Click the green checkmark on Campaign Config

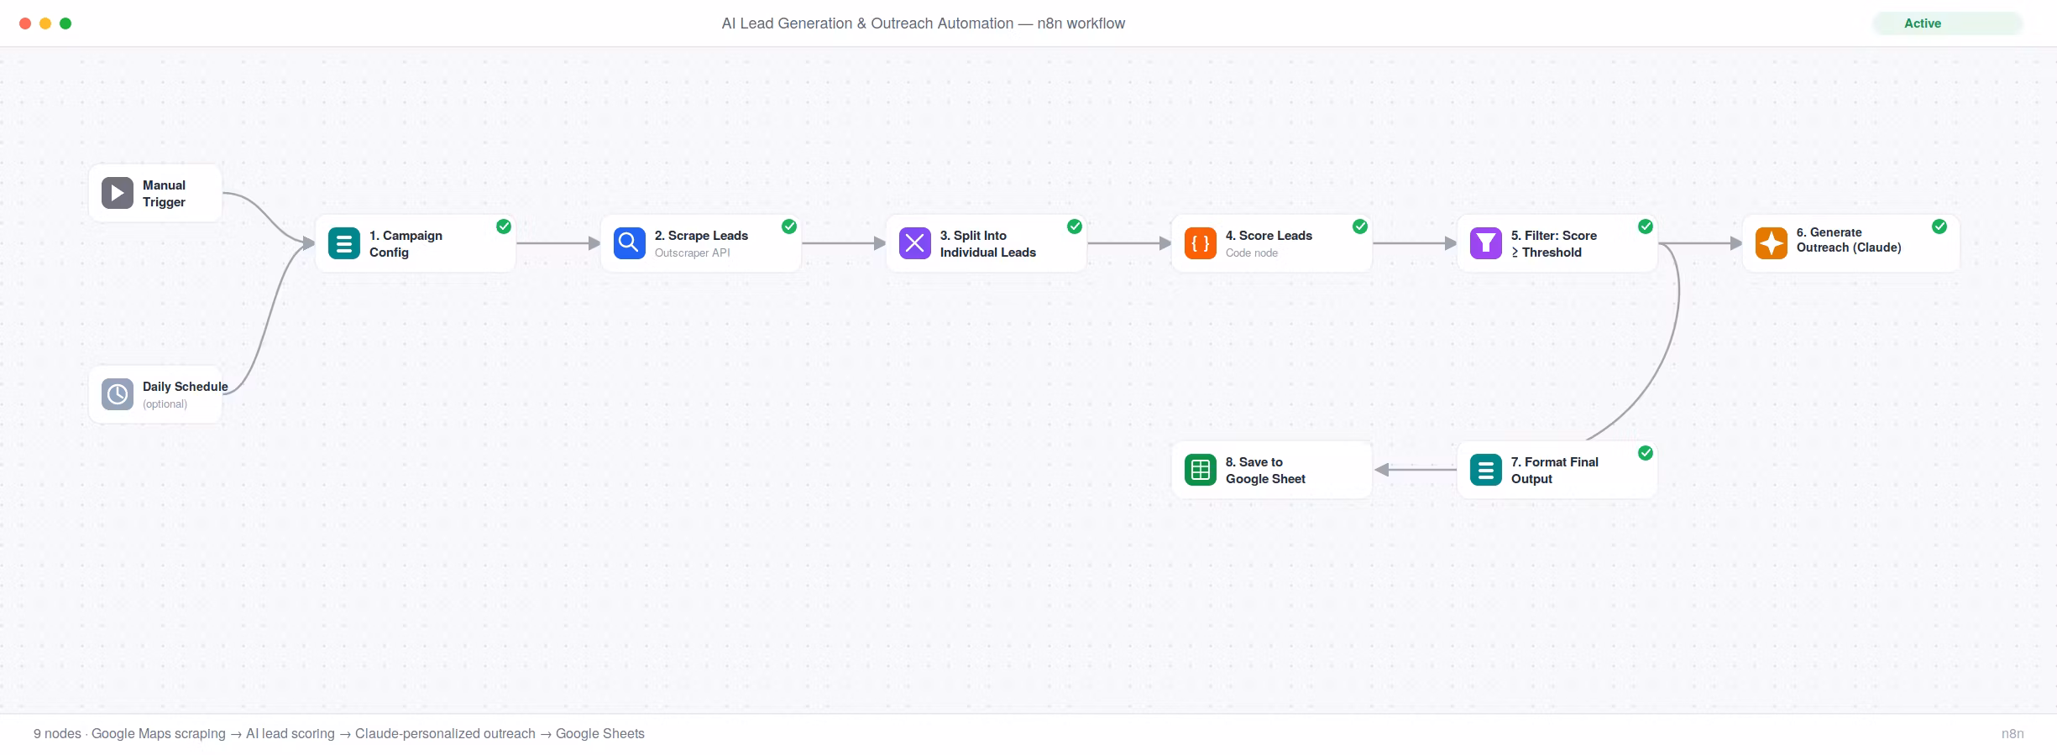pyautogui.click(x=504, y=226)
